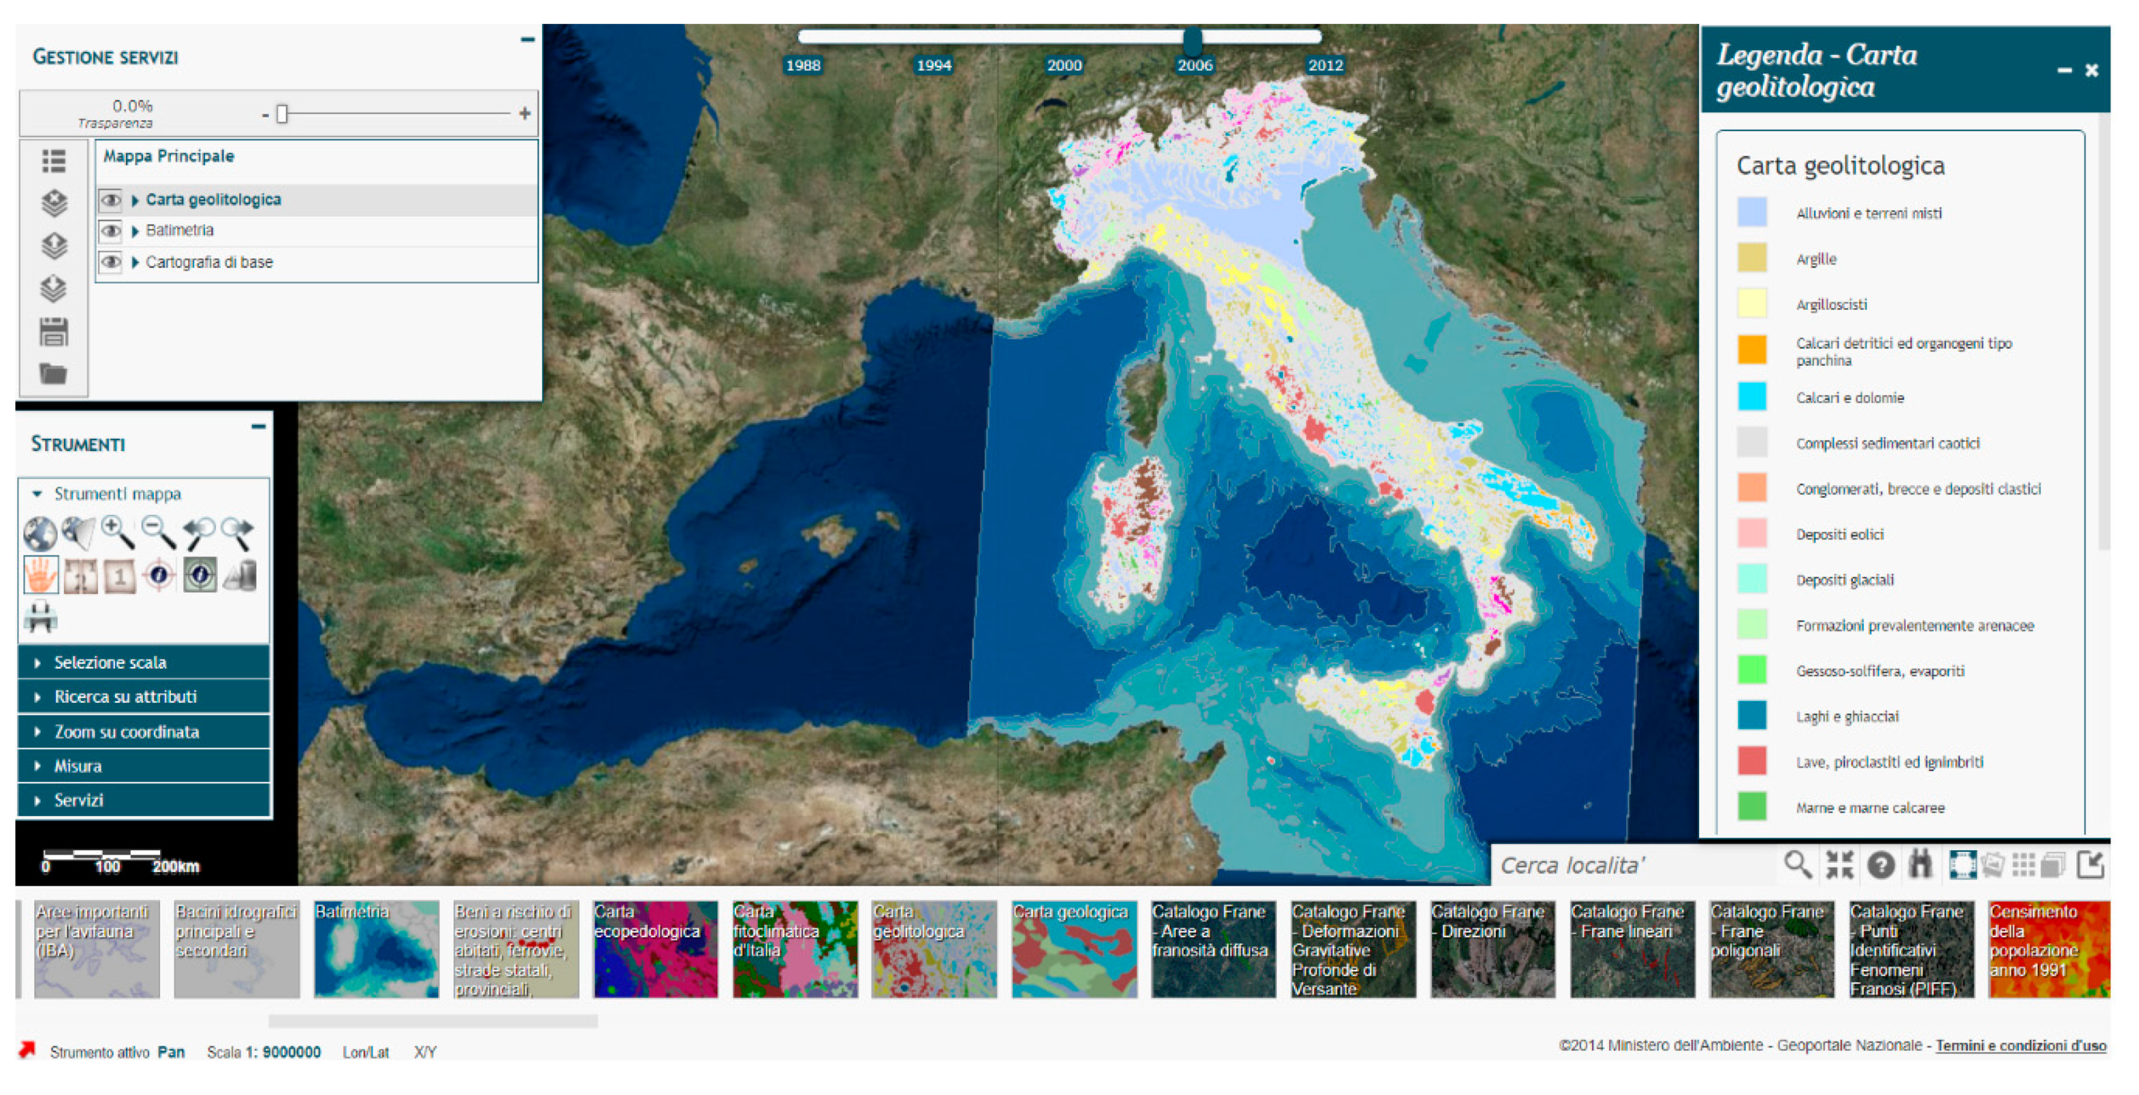Click the full extent globe icon
Image resolution: width=2139 pixels, height=1095 pixels.
pyautogui.click(x=39, y=533)
